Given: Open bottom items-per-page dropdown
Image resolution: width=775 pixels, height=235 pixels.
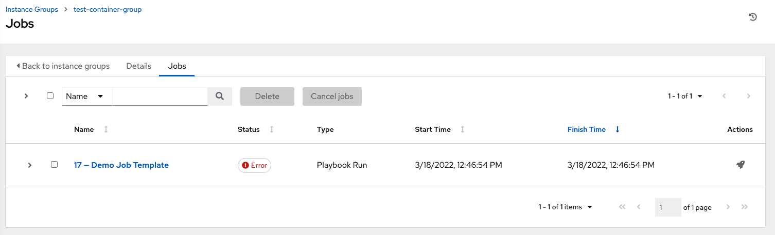Looking at the screenshot, I should tap(566, 207).
